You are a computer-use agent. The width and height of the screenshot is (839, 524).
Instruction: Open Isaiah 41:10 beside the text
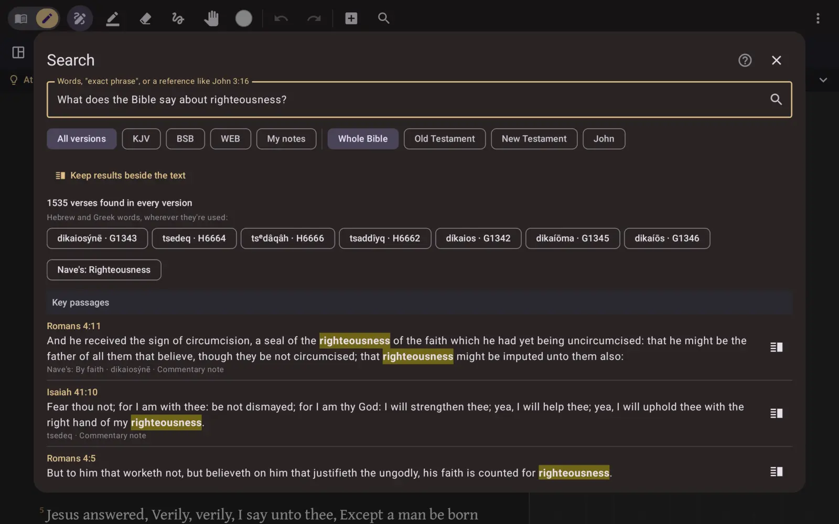(777, 413)
